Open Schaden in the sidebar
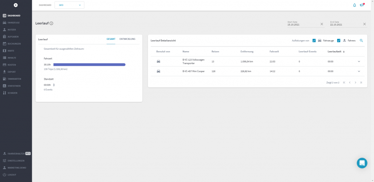 point(10,93)
